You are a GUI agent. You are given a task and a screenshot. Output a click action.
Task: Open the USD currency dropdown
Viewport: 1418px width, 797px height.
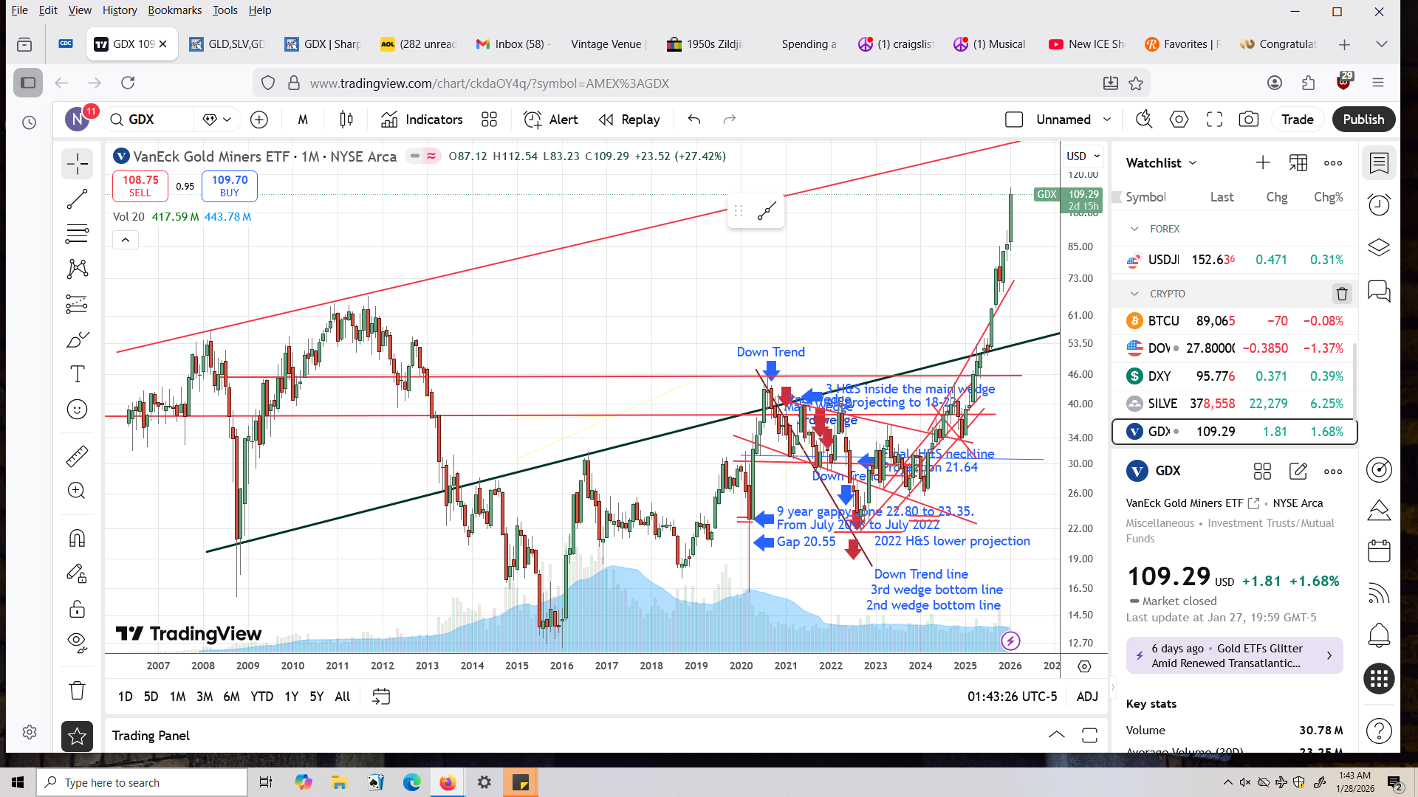tap(1083, 156)
